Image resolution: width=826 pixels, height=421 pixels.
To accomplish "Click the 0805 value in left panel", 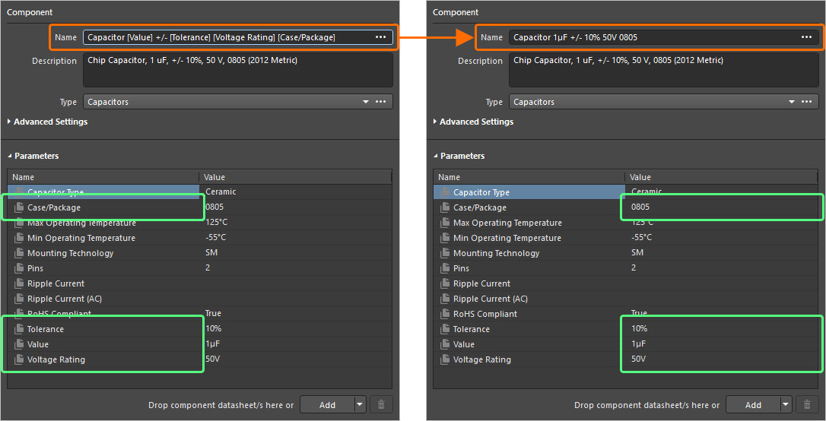I will click(214, 207).
